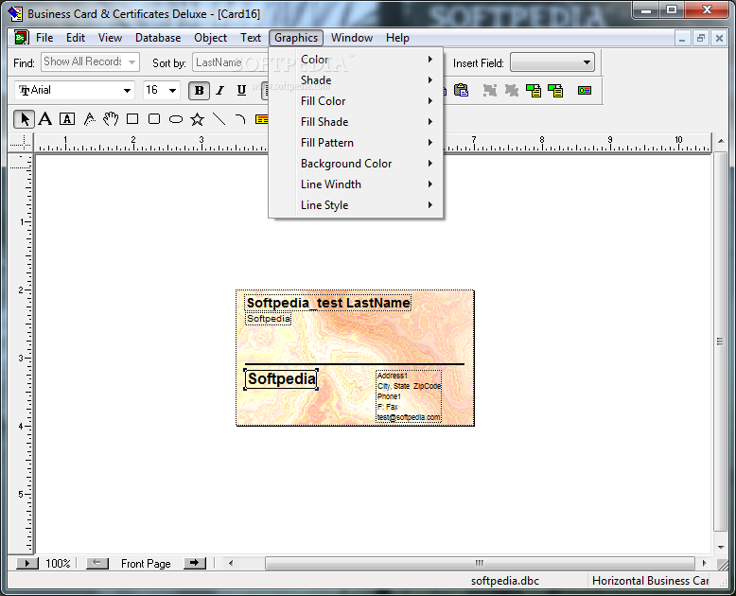Select the arc drawing tool

coord(240,119)
